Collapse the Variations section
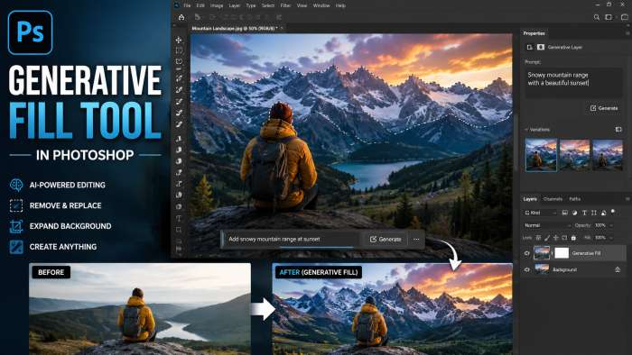The image size is (632, 355). pyautogui.click(x=526, y=130)
